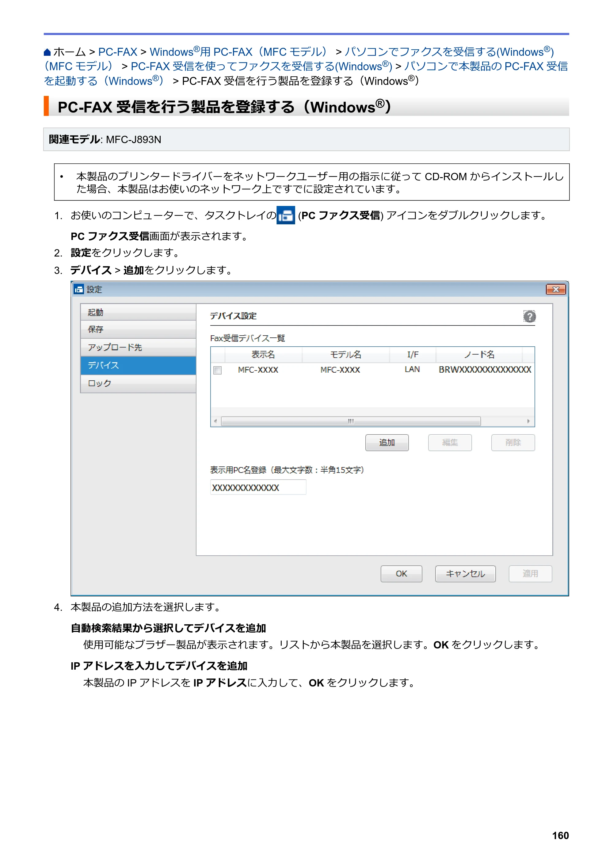Click the BRWXXXXXXXXXXXXXXX node name cell
The height and width of the screenshot is (867, 613).
click(485, 370)
